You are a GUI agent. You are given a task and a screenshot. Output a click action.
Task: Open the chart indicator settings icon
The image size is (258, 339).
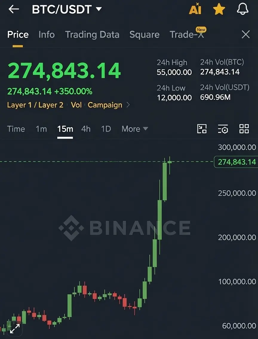(x=223, y=129)
